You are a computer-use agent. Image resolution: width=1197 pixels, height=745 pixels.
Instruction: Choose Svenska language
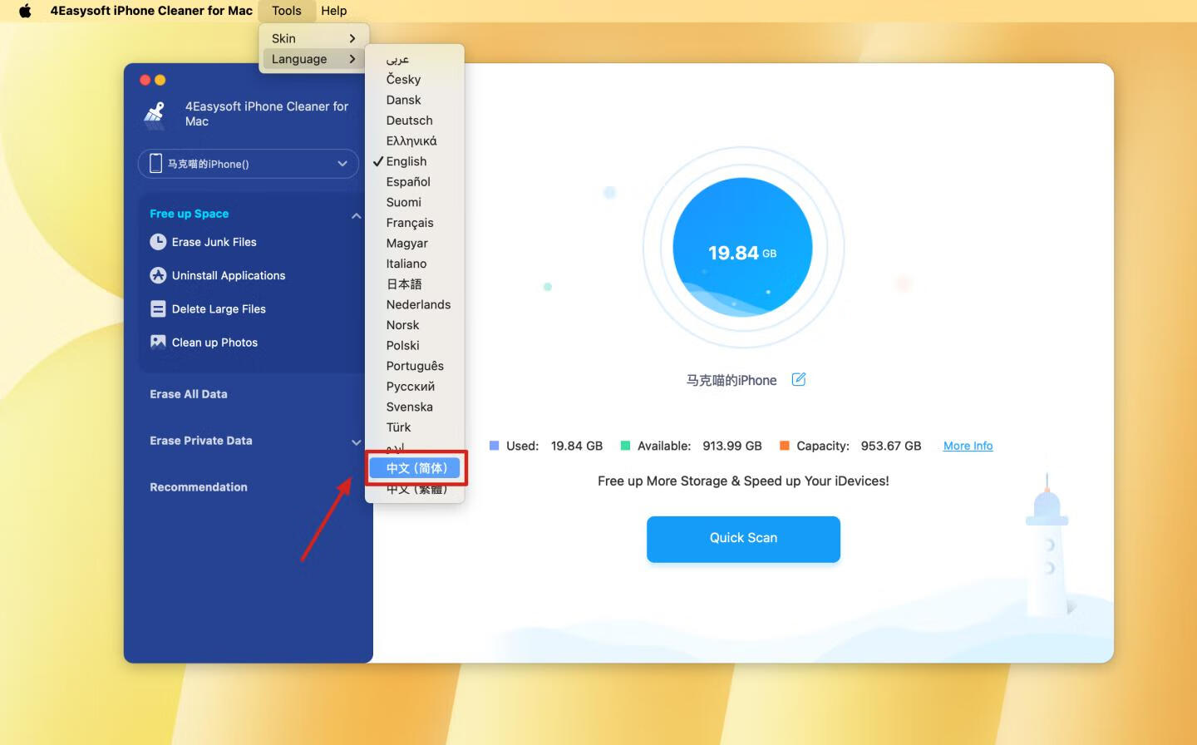[x=415, y=407]
